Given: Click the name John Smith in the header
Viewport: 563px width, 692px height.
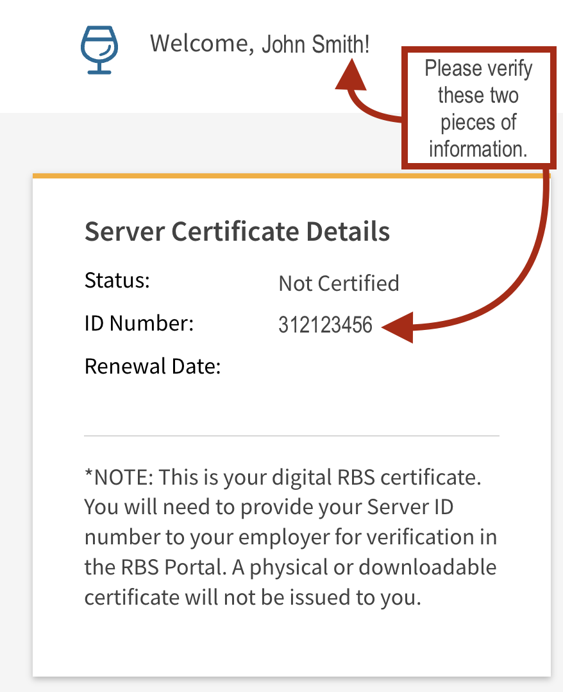Looking at the screenshot, I should 315,44.
